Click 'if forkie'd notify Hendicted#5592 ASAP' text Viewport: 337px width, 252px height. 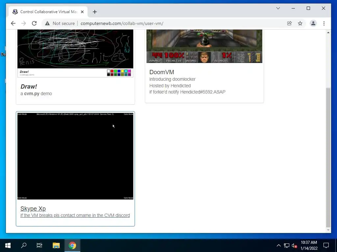(x=187, y=92)
